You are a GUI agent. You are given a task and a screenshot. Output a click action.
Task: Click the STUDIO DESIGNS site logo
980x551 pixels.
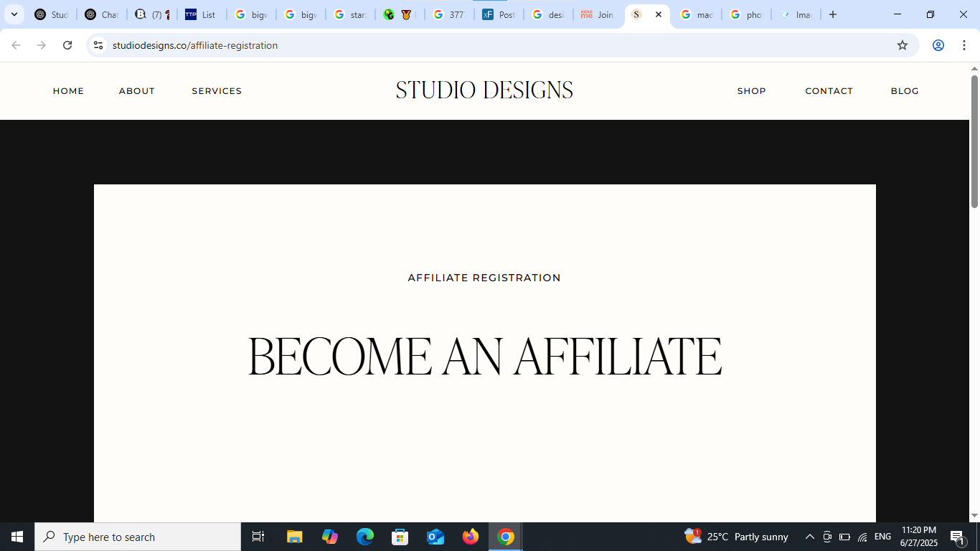(484, 90)
